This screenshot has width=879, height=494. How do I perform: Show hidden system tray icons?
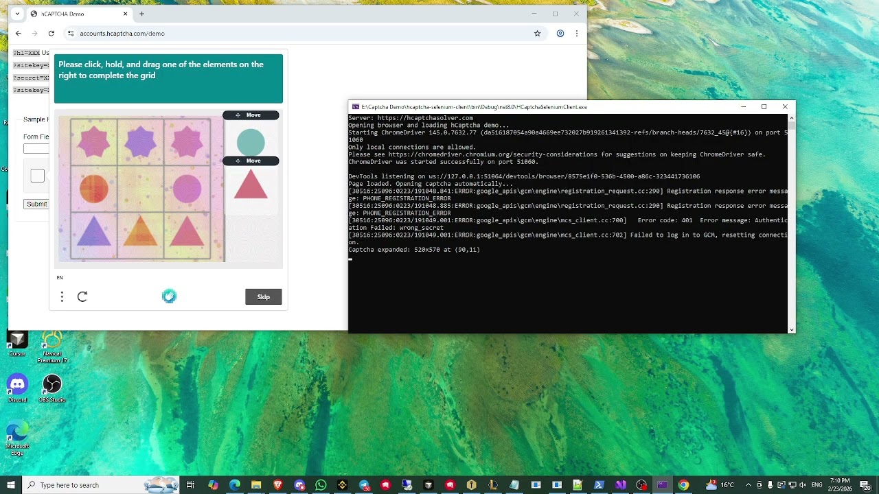(x=749, y=485)
